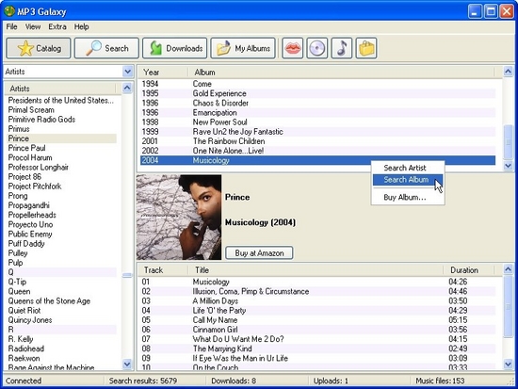
Task: Click the red lips icon
Action: click(292, 48)
